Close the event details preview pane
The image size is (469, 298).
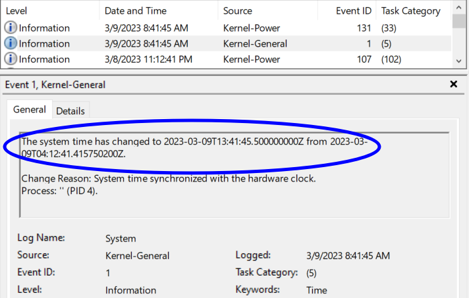tap(453, 85)
